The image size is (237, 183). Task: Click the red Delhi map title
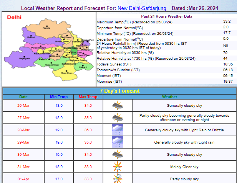point(14,18)
